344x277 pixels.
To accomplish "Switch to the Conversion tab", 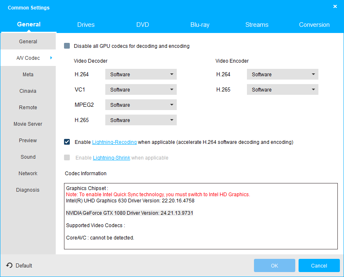I will coord(314,24).
